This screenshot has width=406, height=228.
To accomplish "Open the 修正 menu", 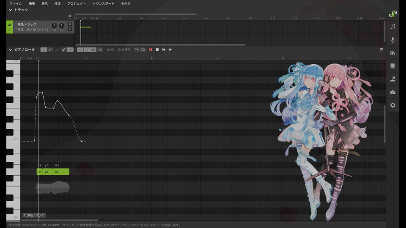I will [58, 4].
